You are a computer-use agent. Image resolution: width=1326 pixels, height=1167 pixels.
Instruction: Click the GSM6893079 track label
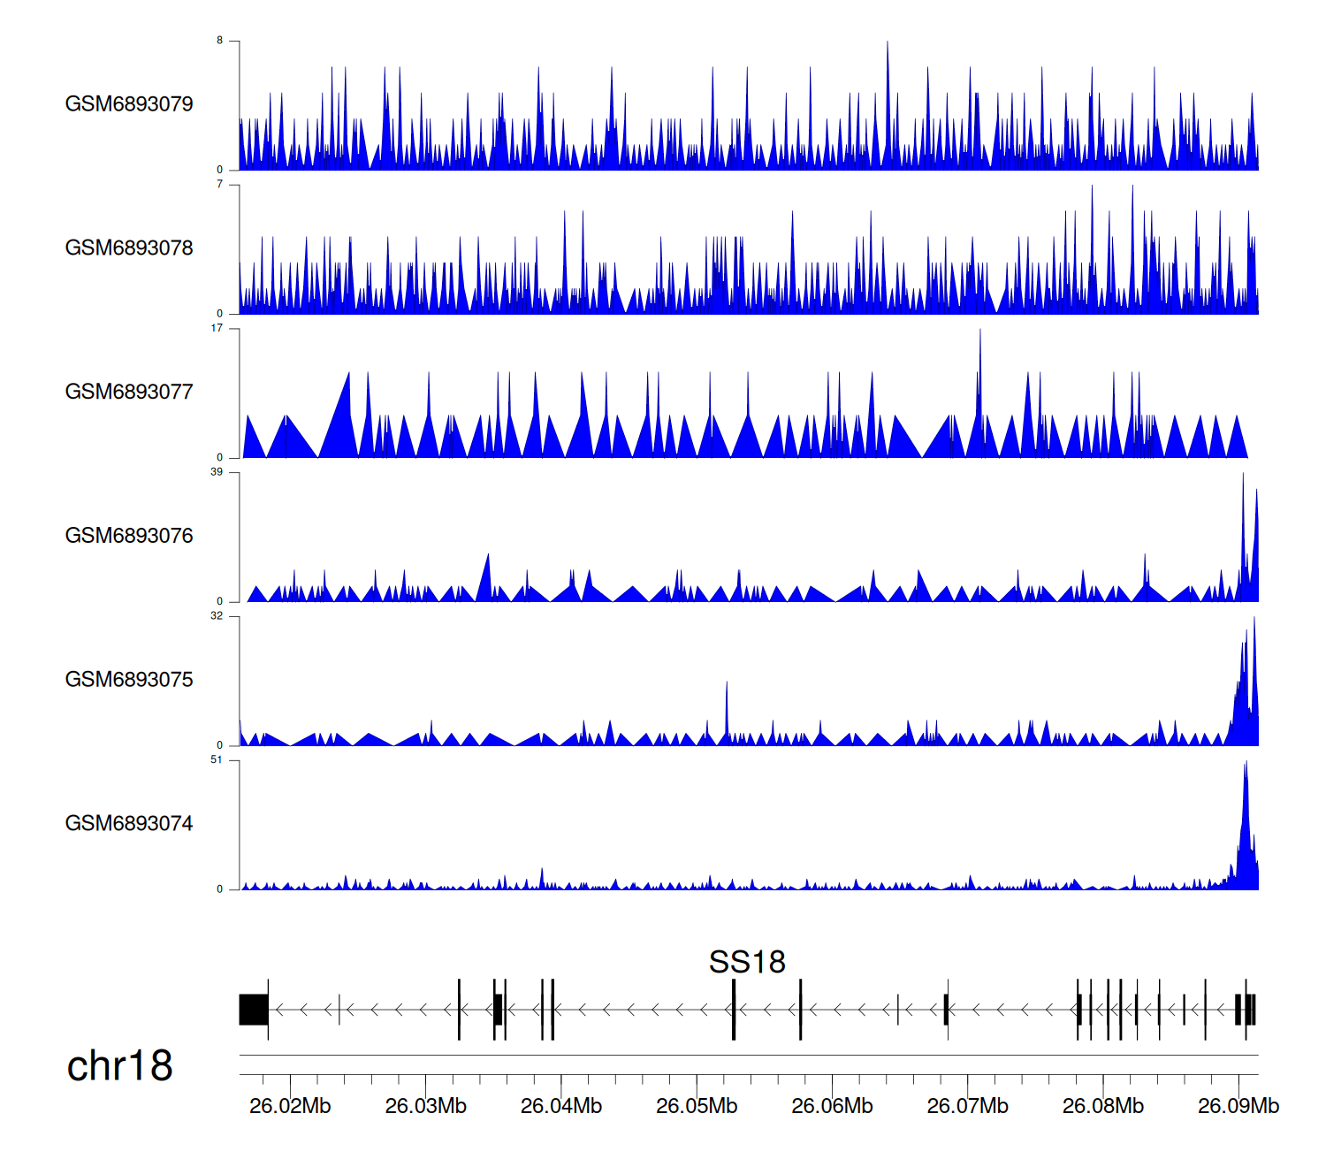(x=129, y=104)
